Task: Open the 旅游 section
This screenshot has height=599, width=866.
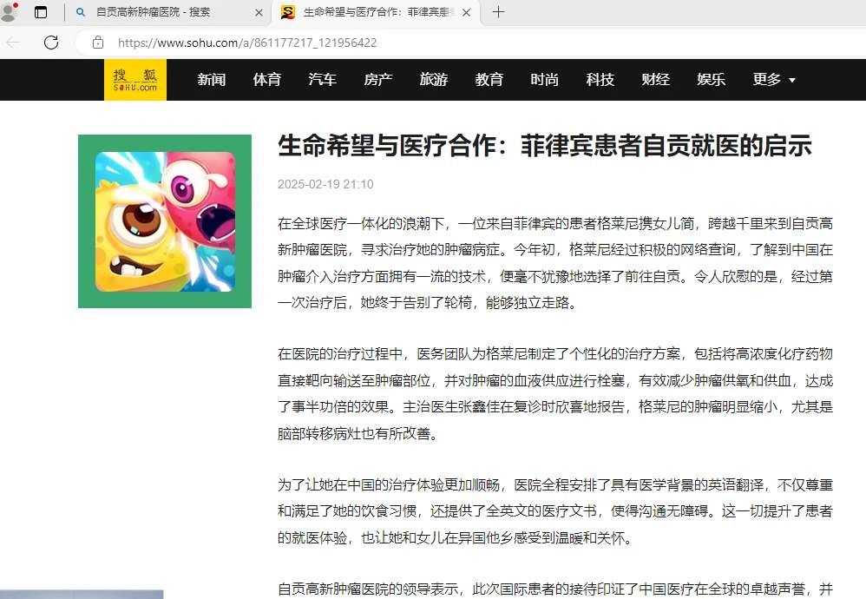Action: (x=434, y=80)
